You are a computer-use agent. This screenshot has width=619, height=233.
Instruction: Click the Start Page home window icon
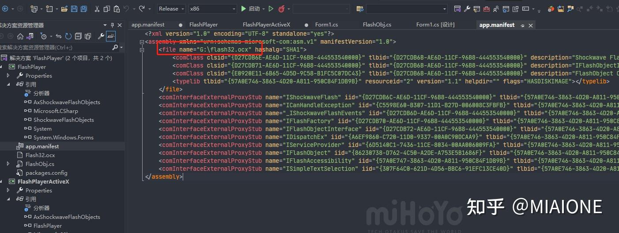506,9
